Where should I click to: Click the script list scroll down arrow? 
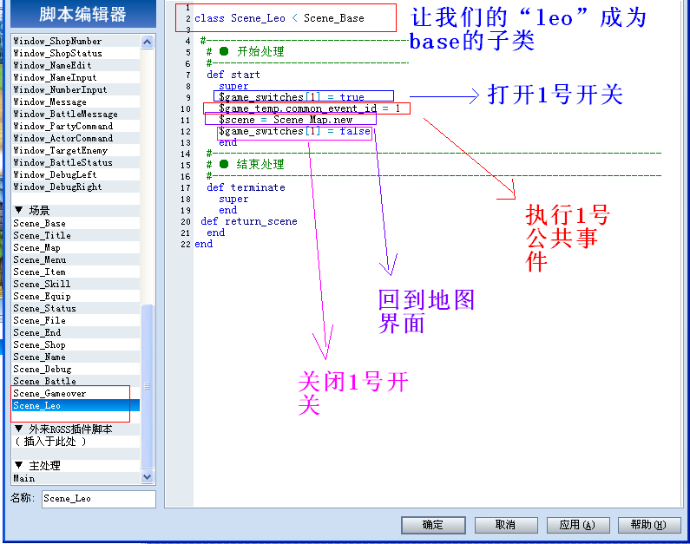coord(148,476)
